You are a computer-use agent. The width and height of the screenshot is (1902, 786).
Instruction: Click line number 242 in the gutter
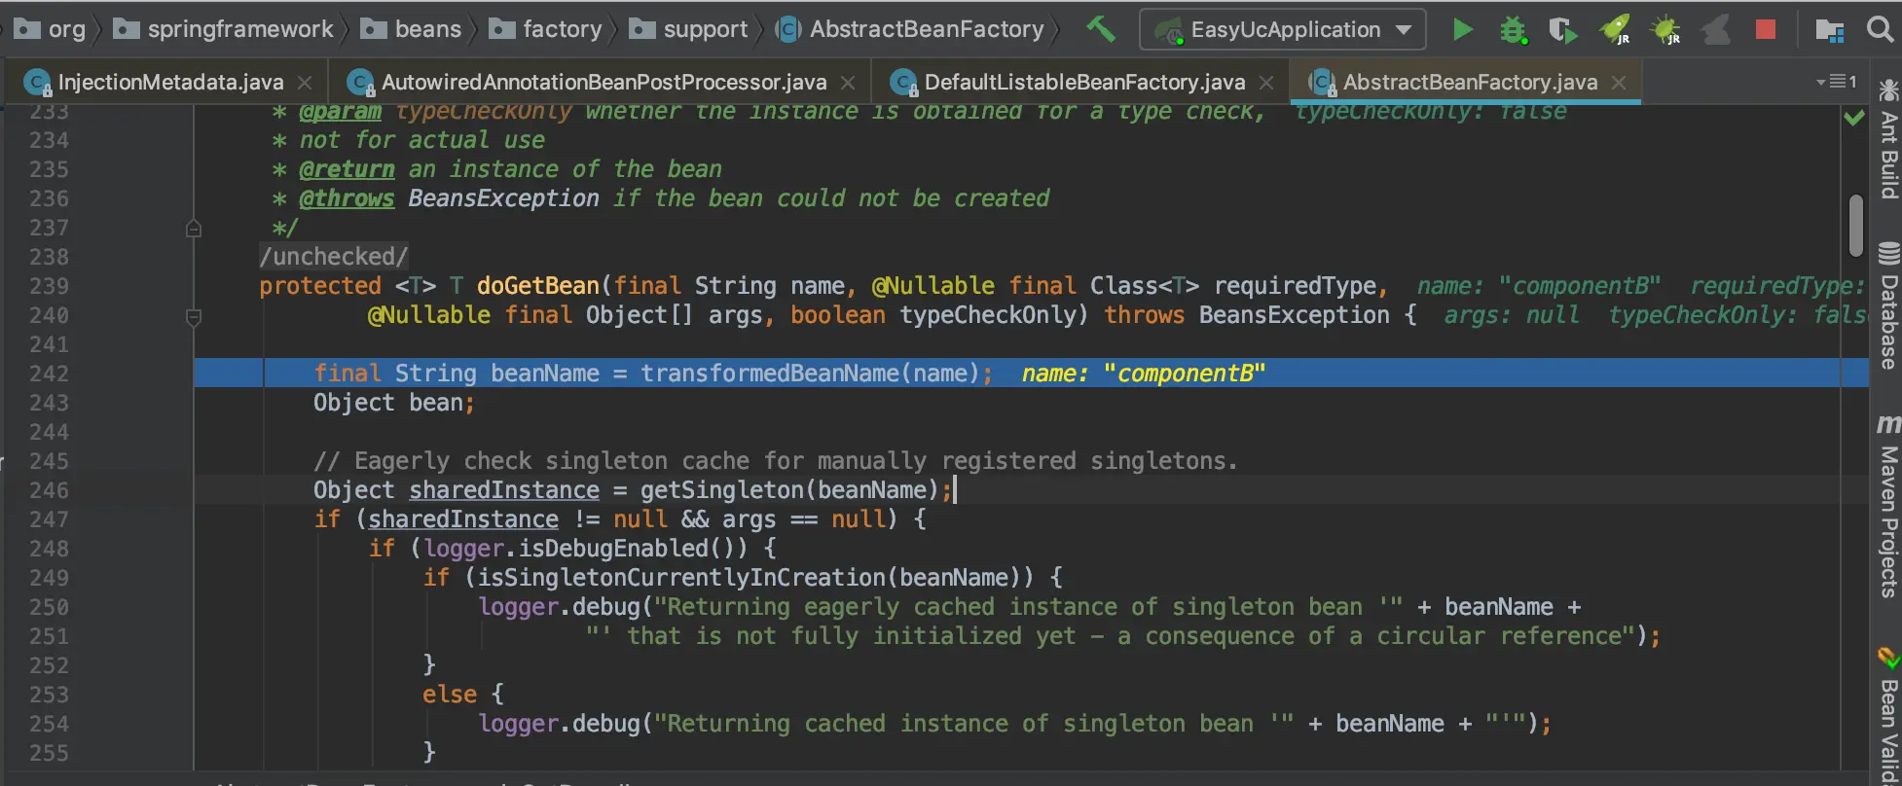(50, 374)
